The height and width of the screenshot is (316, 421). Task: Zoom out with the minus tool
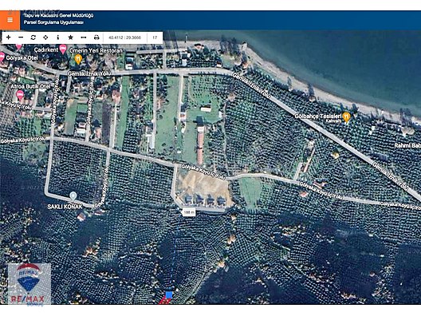tap(21, 38)
